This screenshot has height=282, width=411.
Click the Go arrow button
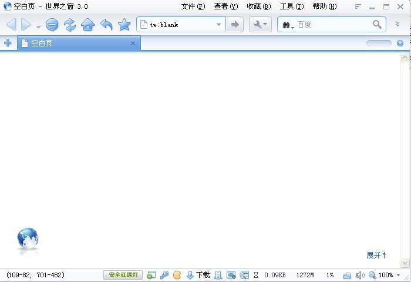[x=235, y=25]
